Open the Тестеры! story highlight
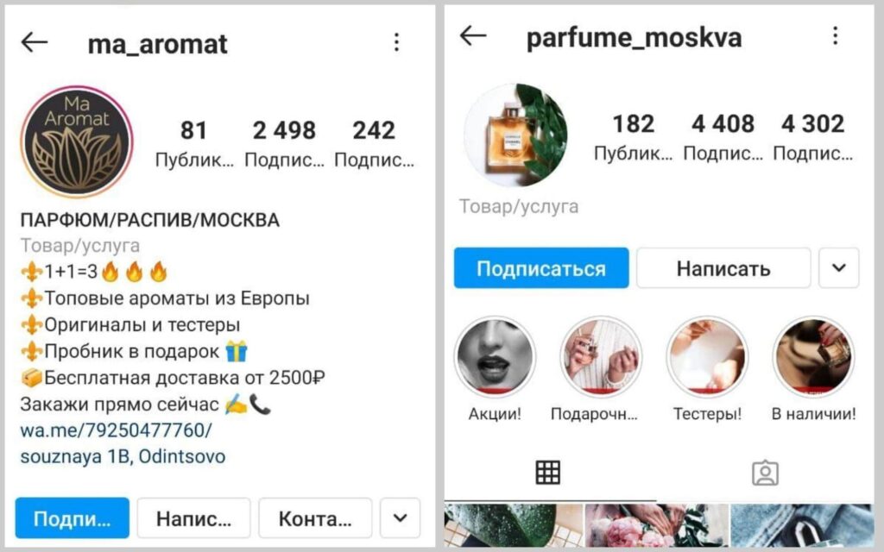 [707, 357]
